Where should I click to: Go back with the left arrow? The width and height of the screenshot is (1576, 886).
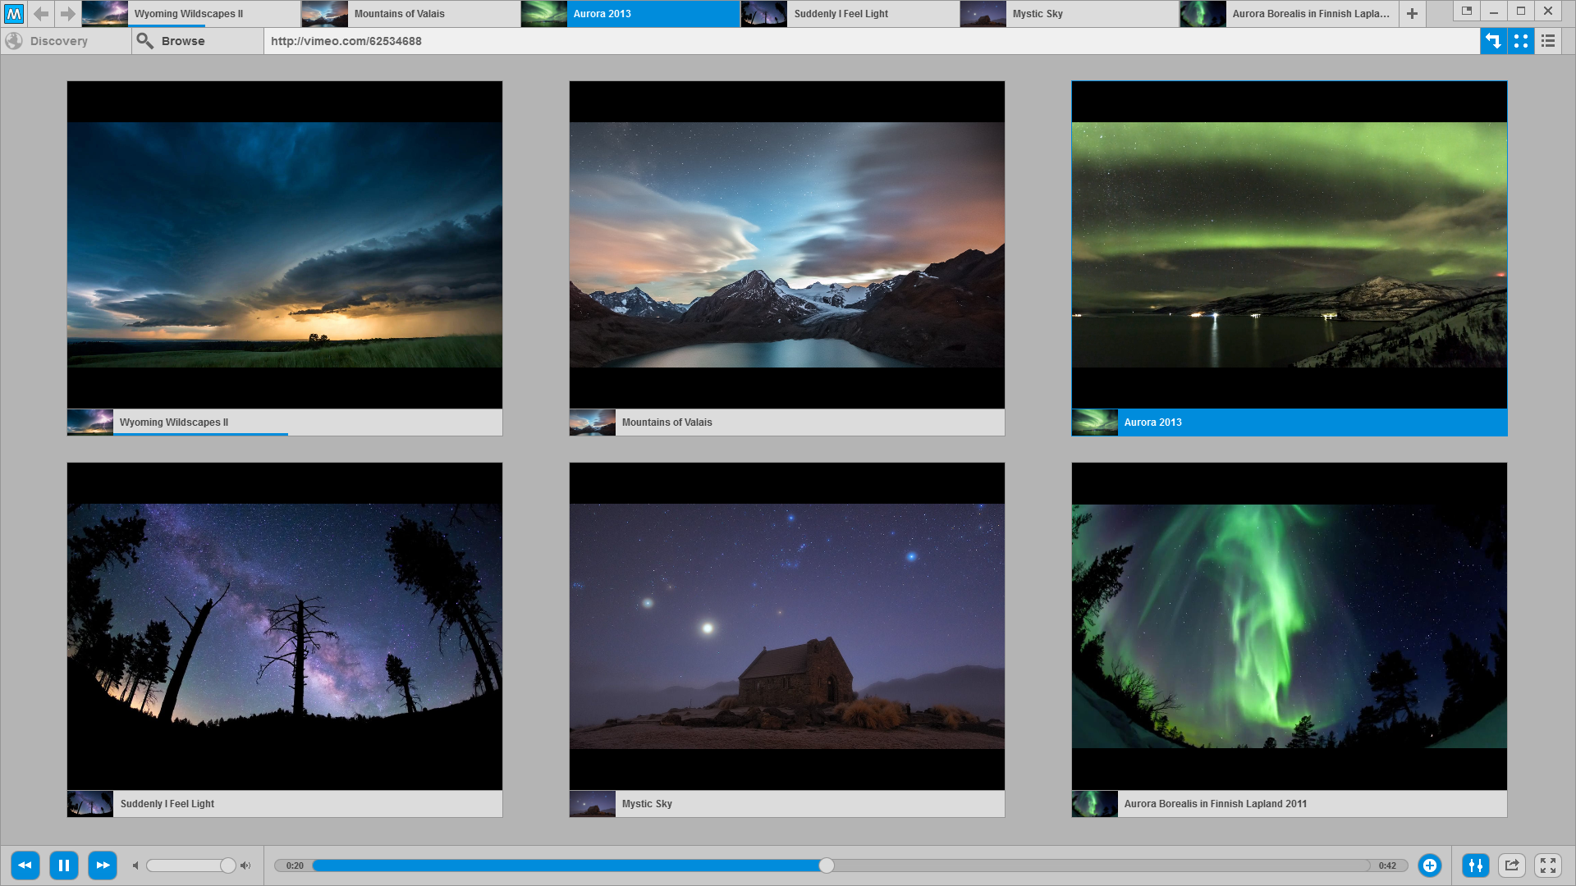click(x=41, y=13)
